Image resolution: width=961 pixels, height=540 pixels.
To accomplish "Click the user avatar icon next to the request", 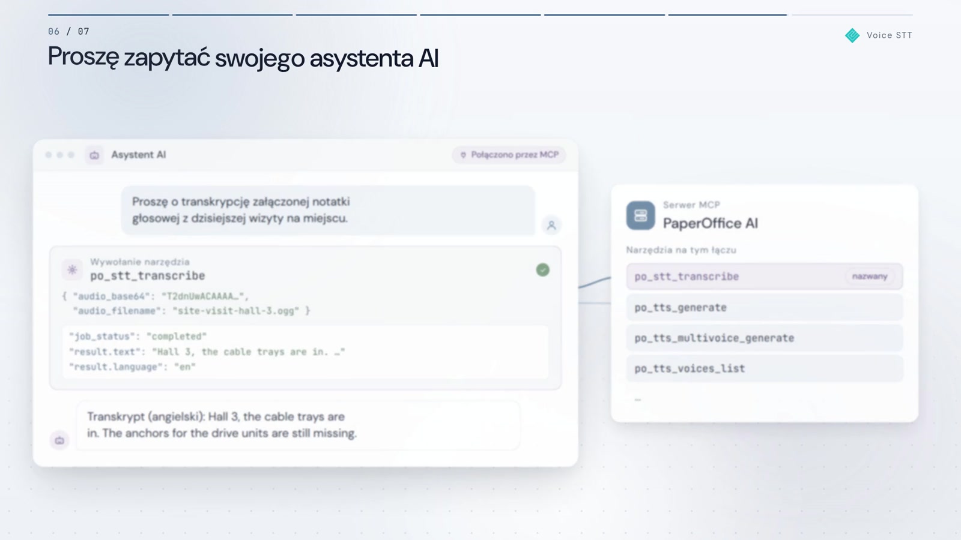I will point(551,225).
